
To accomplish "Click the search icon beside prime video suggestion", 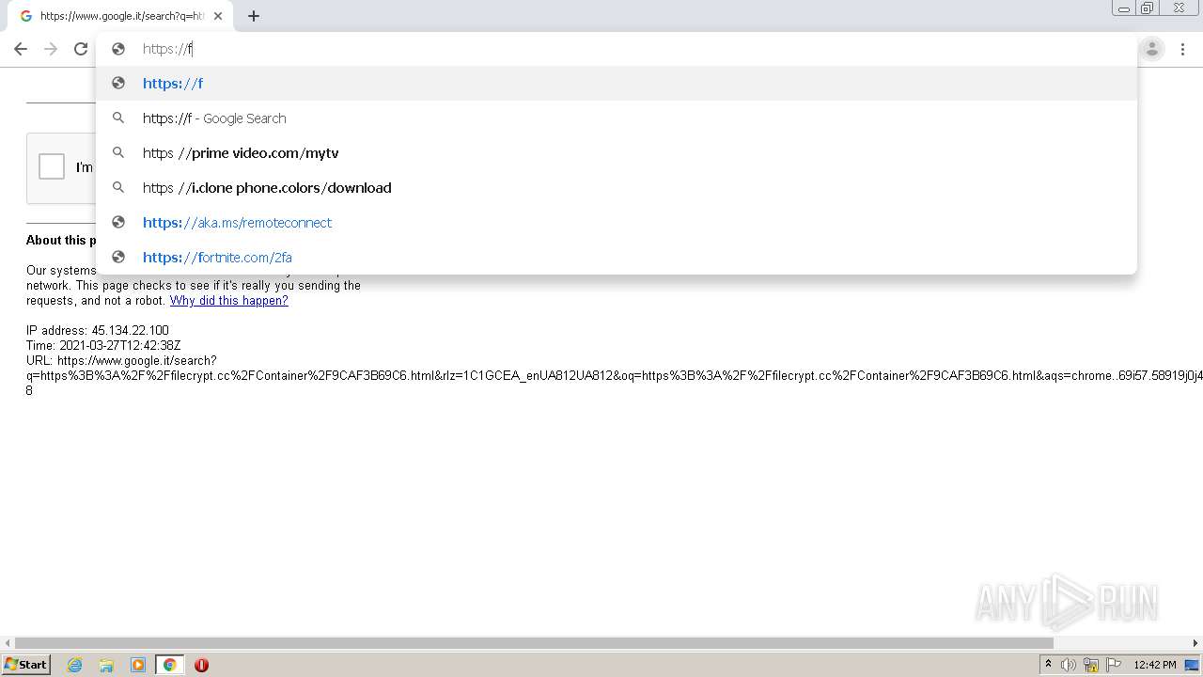I will (118, 152).
